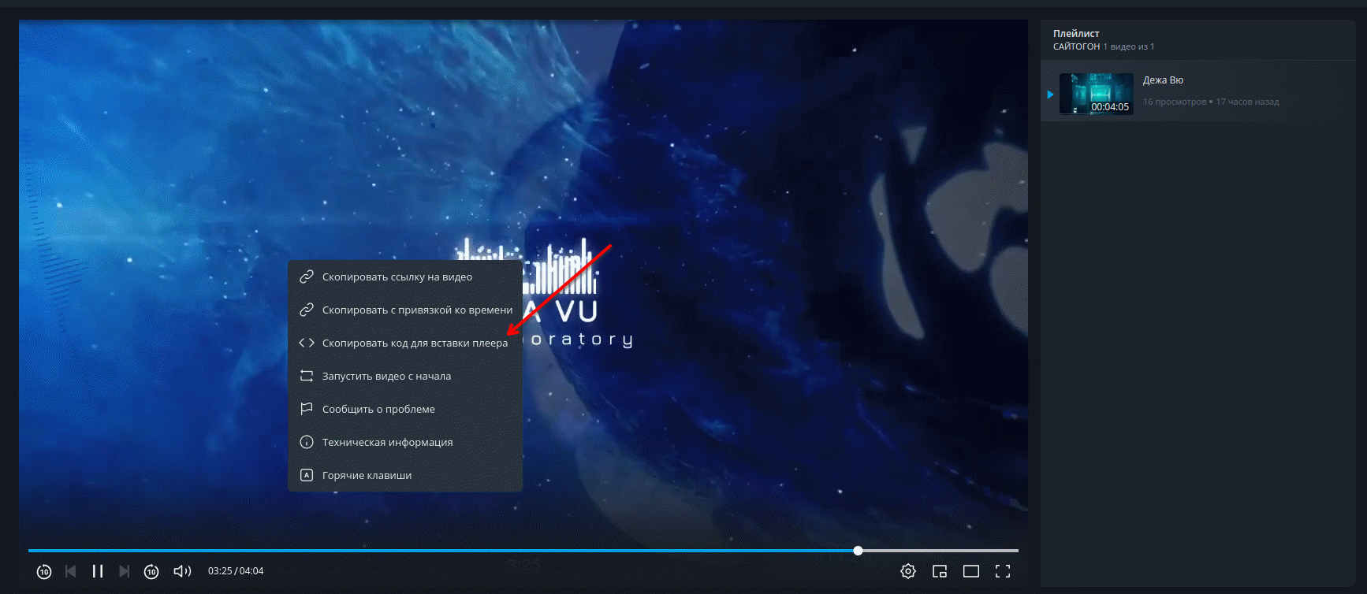Open 'Техническая информация'

coord(405,442)
